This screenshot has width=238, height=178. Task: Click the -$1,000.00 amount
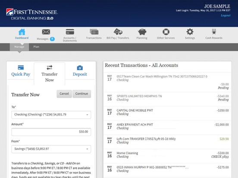222,125
